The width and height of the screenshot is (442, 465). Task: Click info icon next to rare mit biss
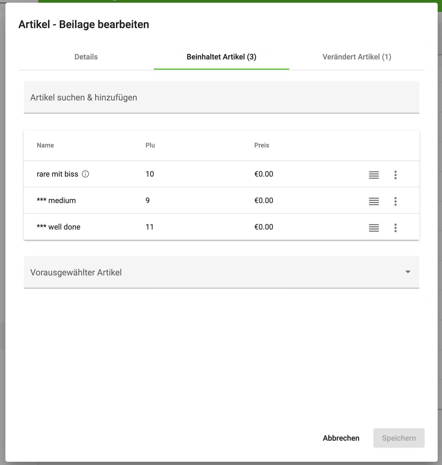pos(85,174)
